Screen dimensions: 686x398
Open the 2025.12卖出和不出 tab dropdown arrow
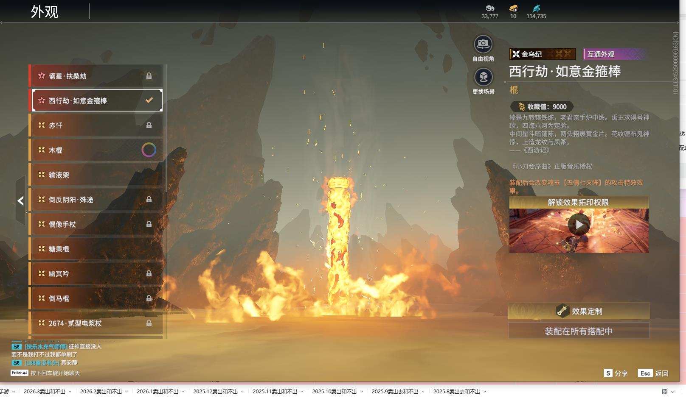242,392
